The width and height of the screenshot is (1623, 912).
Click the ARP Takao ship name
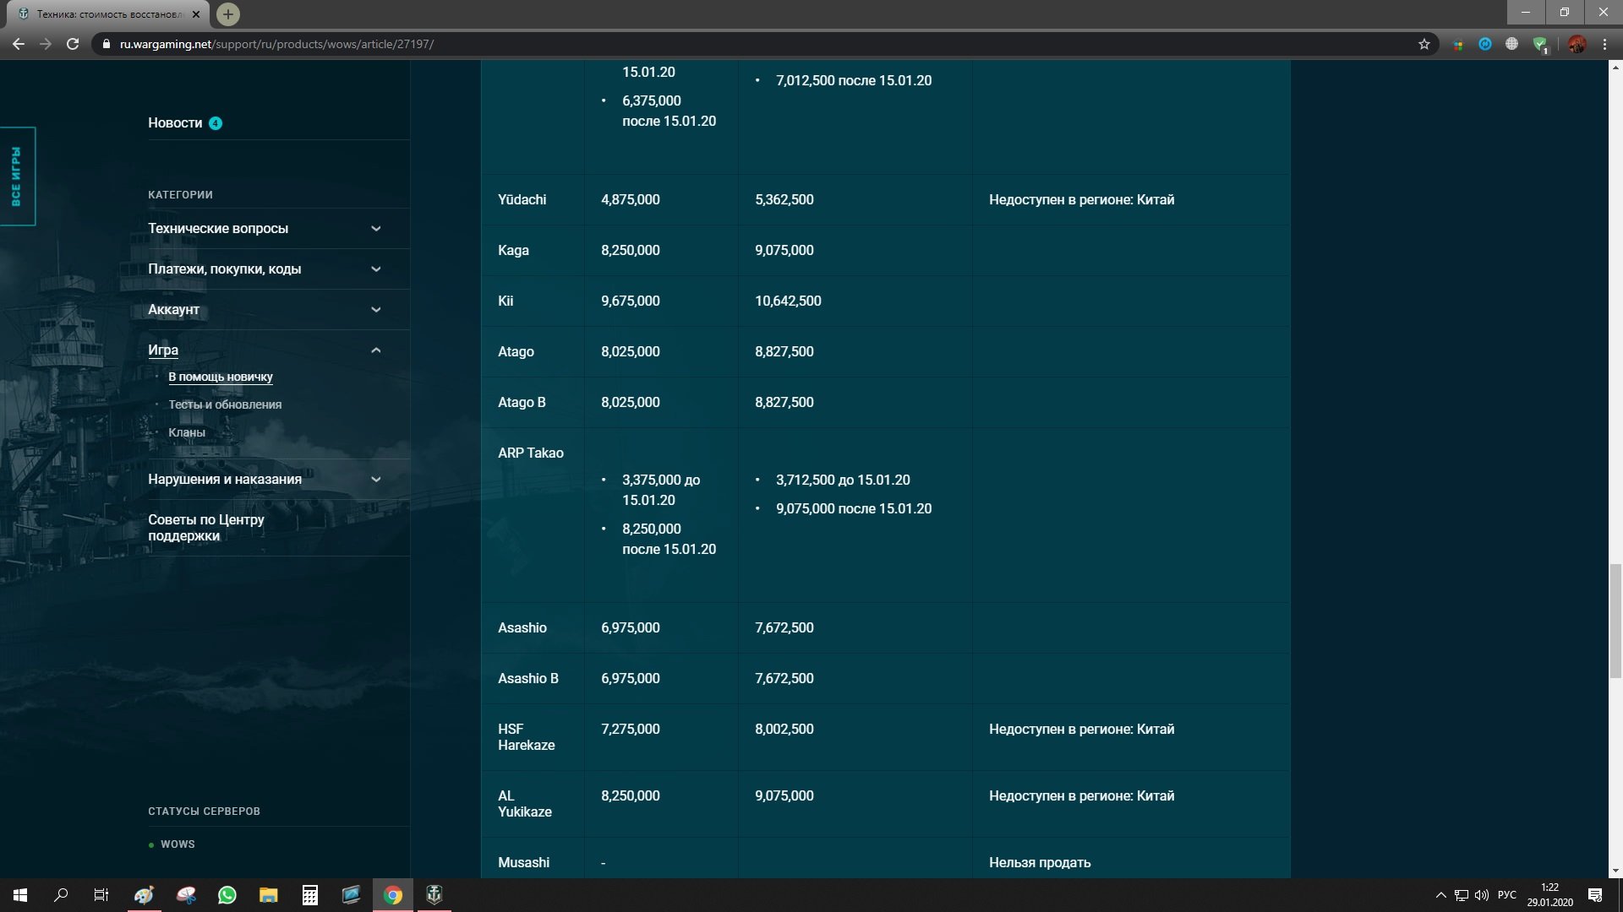click(531, 453)
